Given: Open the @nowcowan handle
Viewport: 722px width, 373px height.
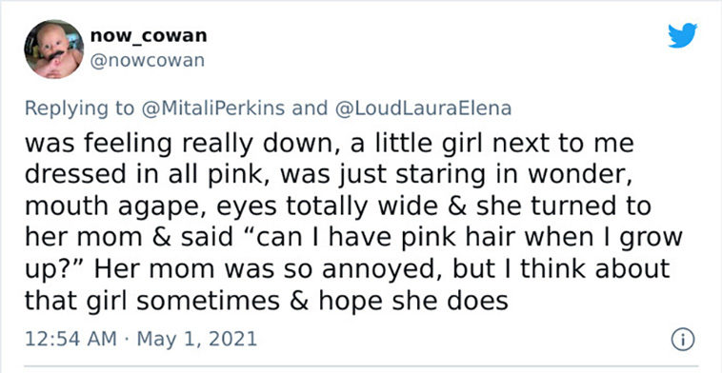Looking at the screenshot, I should pos(148,61).
